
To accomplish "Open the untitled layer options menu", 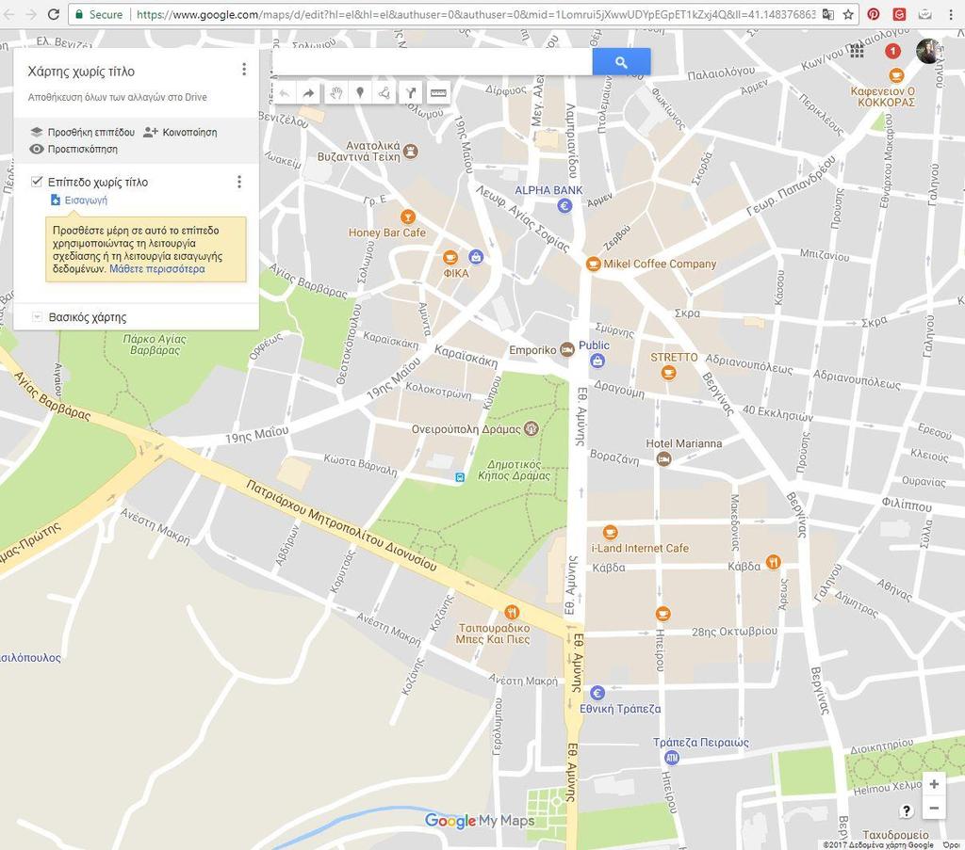I will coord(239,182).
